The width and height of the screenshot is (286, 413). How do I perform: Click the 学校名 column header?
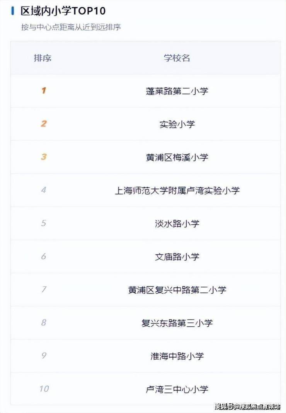pos(177,58)
